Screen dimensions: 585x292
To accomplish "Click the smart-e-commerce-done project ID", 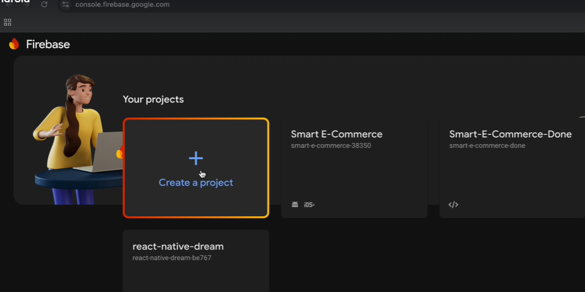I will [x=487, y=146].
